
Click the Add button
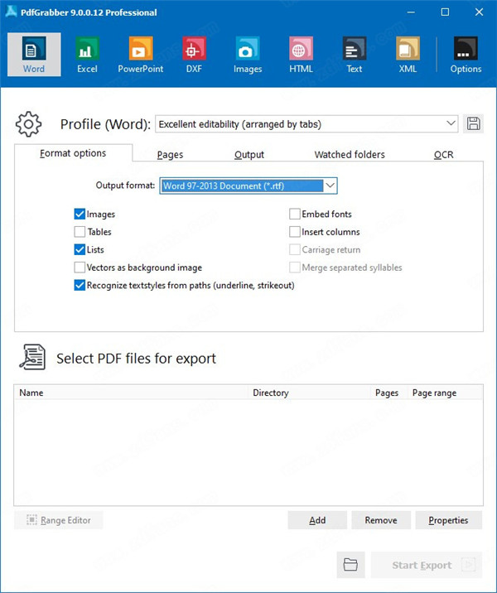click(317, 520)
